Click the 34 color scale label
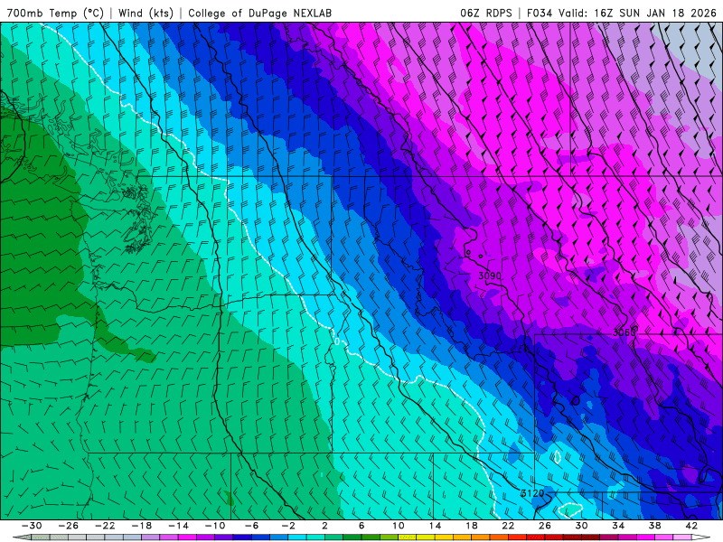This screenshot has height=542, width=723. coord(618,526)
